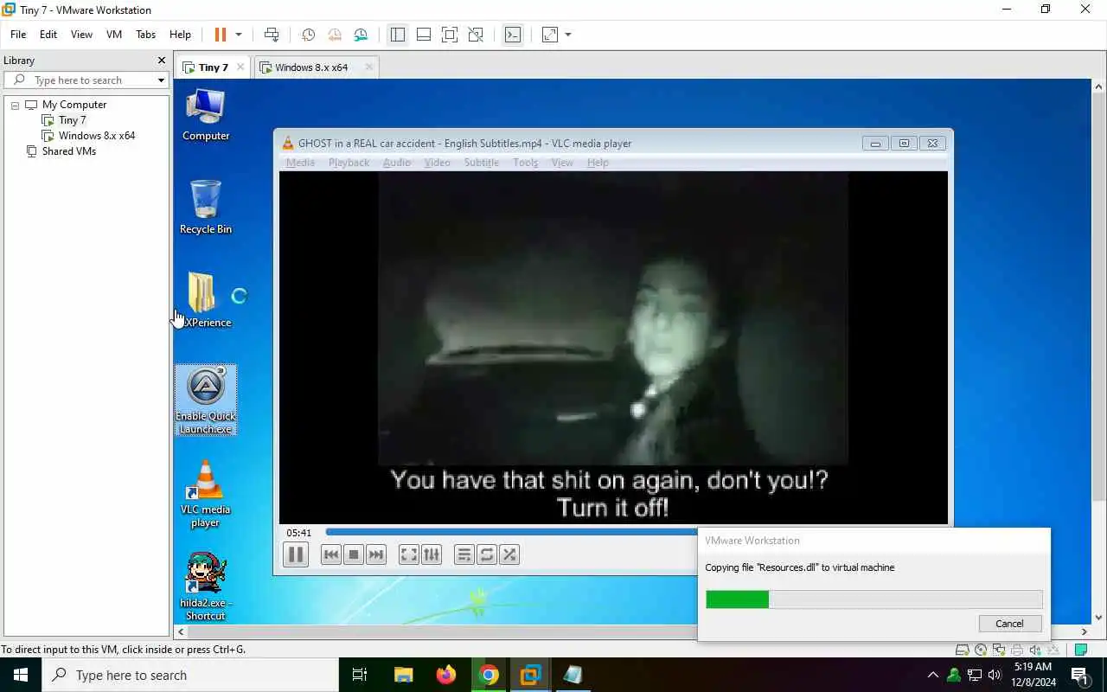The width and height of the screenshot is (1107, 692).
Task: Select the XPerience folder icon
Action: pos(206,301)
